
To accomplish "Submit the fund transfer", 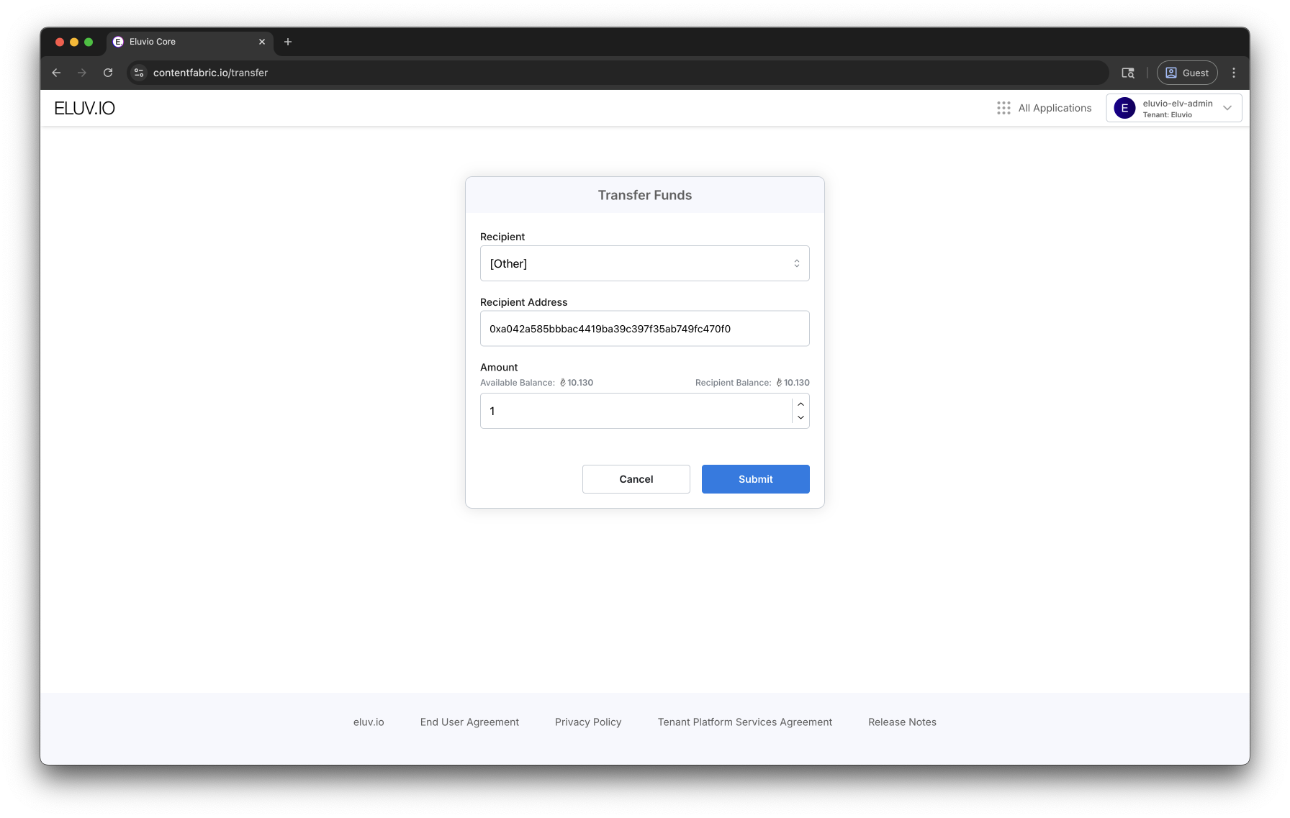I will (755, 479).
